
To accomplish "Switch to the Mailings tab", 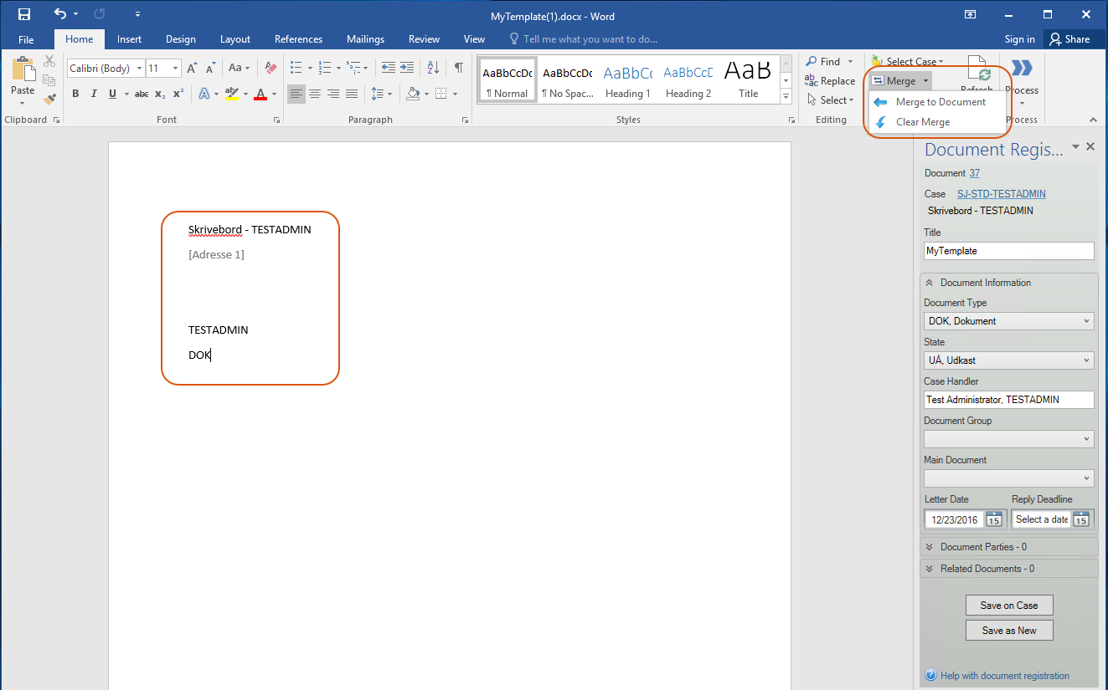I will click(365, 39).
